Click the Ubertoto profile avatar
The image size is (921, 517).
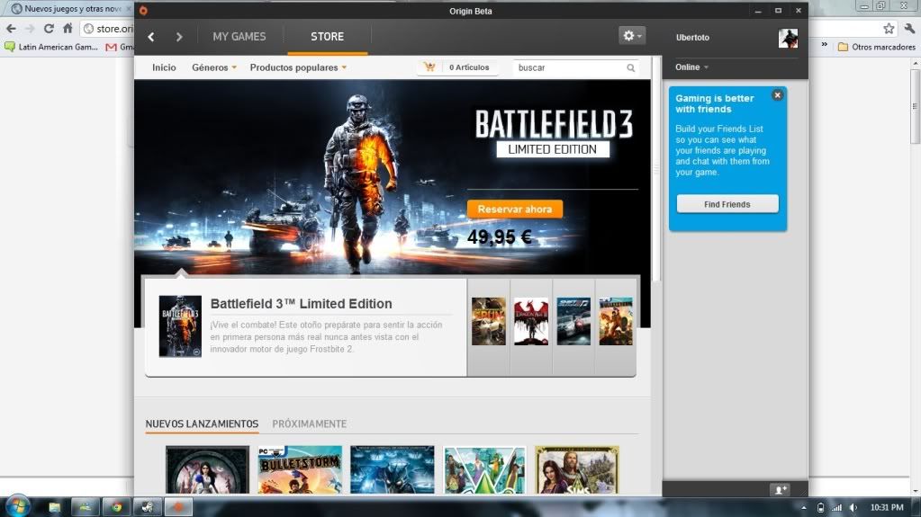(788, 38)
